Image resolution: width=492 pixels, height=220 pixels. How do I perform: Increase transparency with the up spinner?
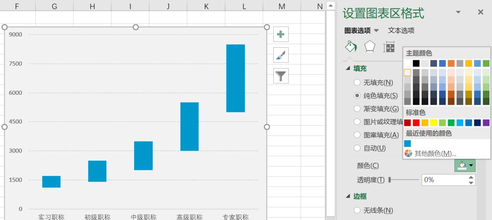tap(471, 177)
